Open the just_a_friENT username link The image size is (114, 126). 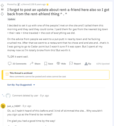point(14,106)
